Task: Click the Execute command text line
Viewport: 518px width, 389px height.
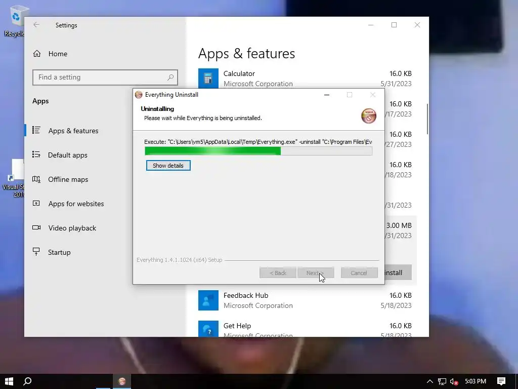Action: [258, 142]
